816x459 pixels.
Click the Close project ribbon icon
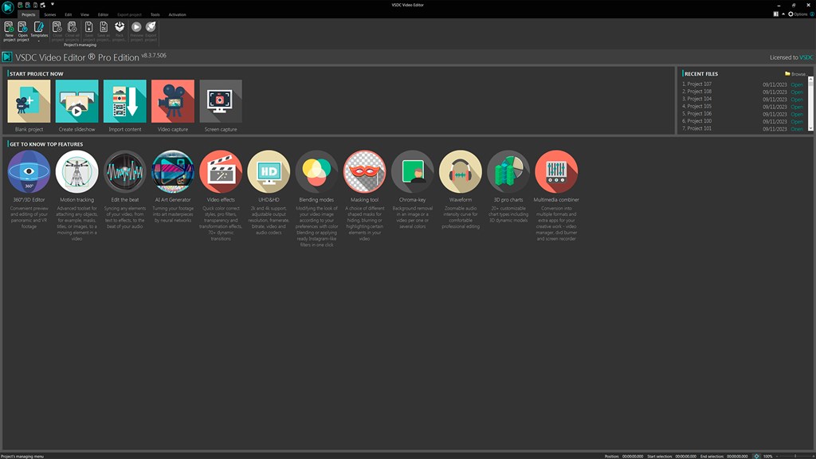tap(57, 31)
